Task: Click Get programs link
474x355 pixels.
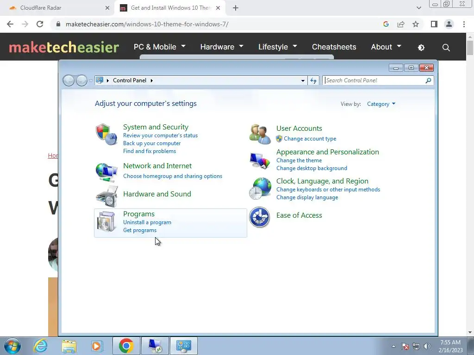Action: tap(140, 230)
